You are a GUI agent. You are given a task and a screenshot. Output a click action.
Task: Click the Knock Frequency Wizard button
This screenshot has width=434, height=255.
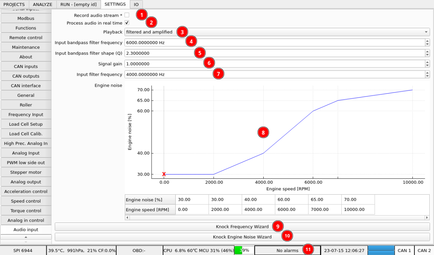(x=242, y=226)
